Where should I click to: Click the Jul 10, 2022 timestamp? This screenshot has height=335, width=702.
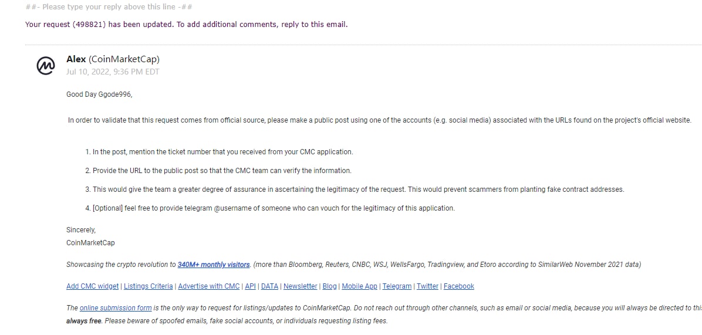click(112, 72)
